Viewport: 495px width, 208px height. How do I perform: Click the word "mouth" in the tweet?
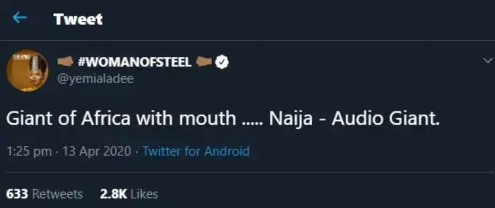pos(204,119)
